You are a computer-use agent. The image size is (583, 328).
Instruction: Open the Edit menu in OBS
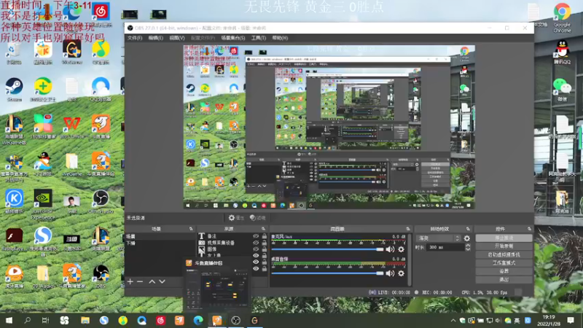click(155, 38)
